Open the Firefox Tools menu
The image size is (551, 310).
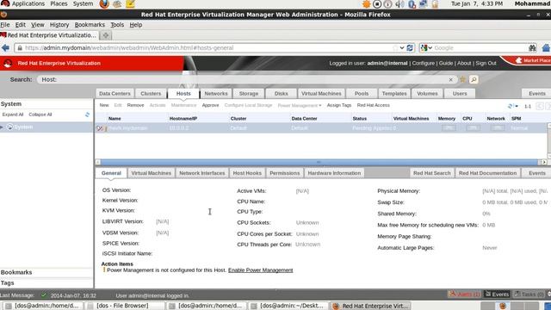click(117, 25)
